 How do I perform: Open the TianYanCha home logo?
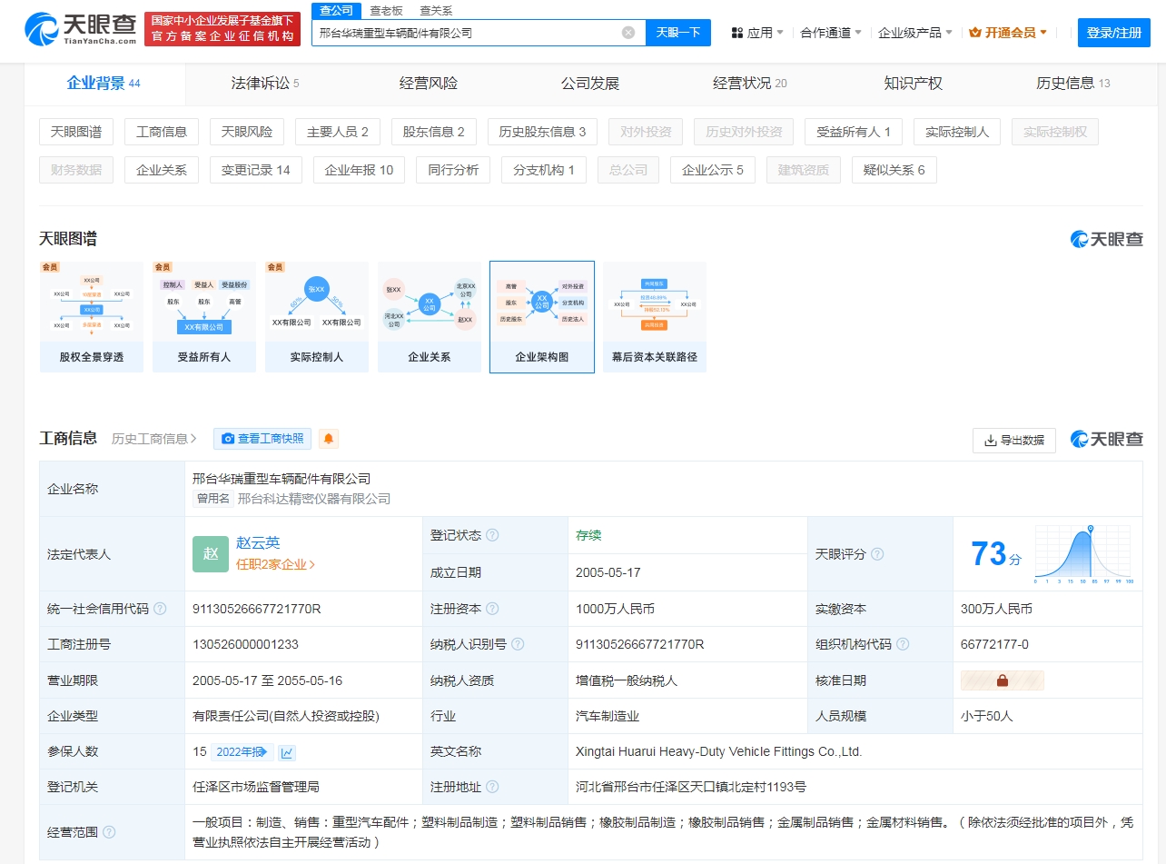pos(81,30)
